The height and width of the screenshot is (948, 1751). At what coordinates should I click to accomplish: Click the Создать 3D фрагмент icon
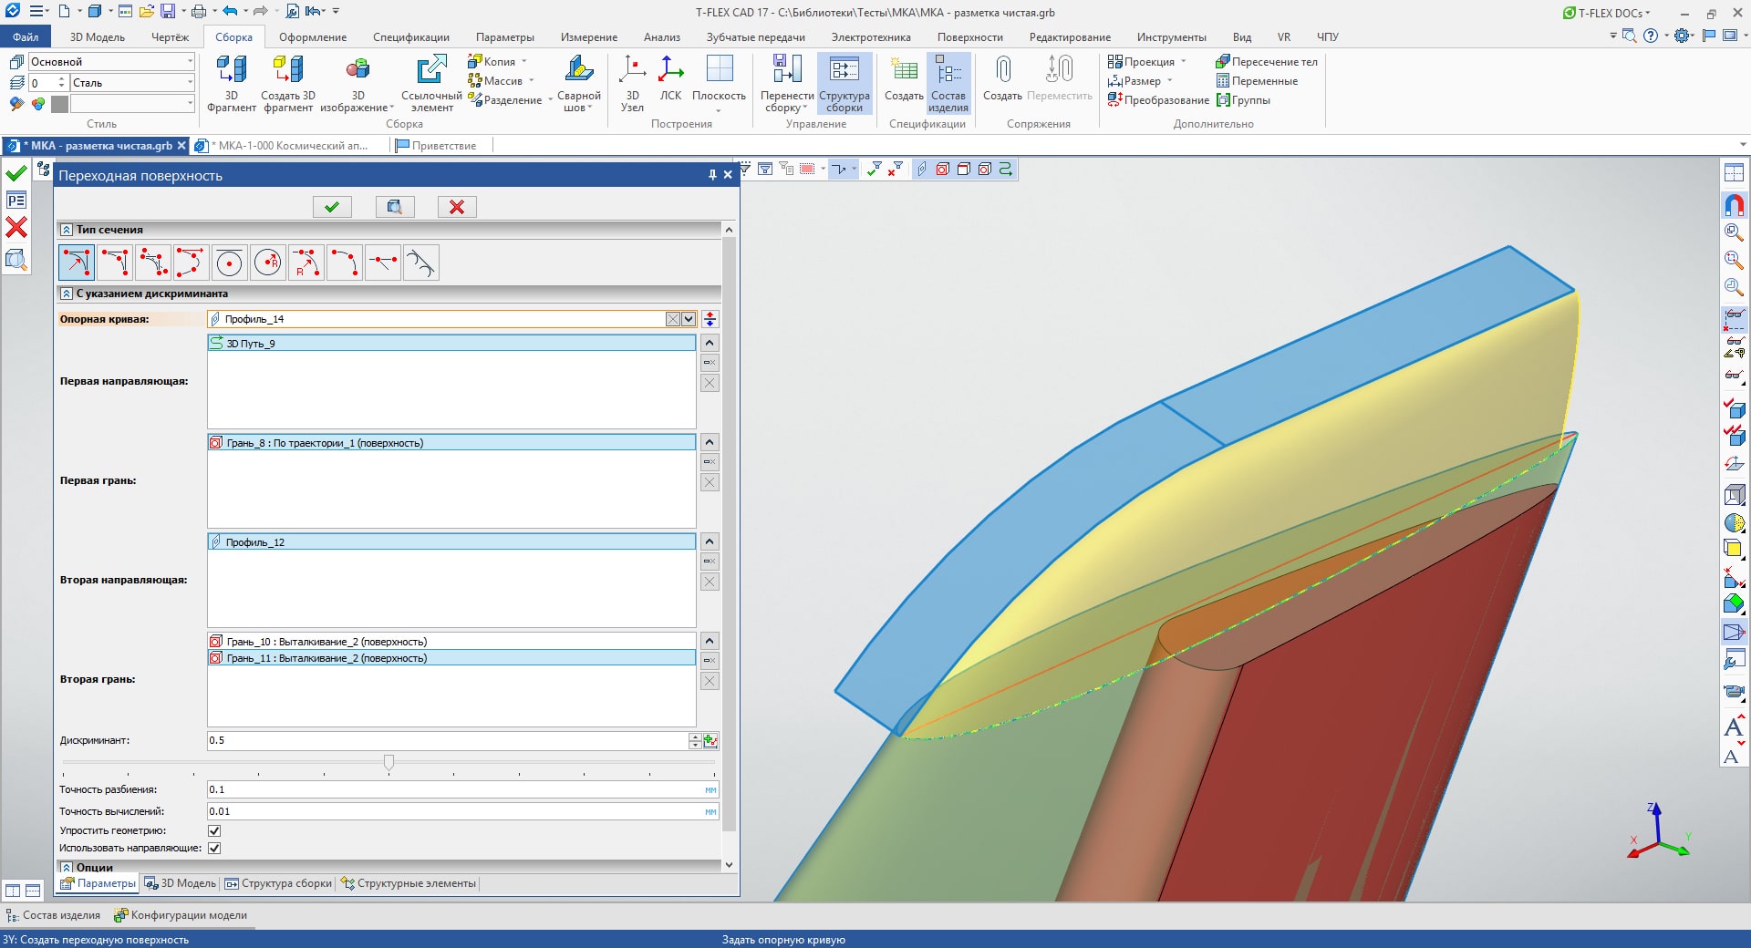(288, 69)
